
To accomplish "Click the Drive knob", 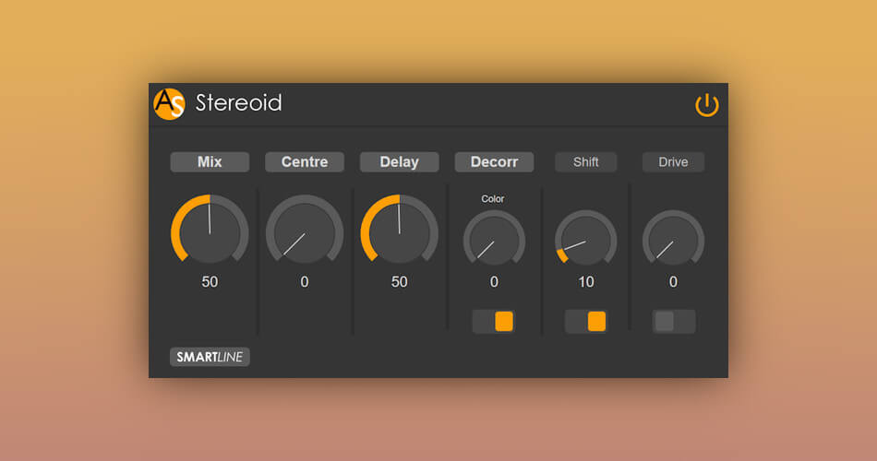I will click(673, 239).
